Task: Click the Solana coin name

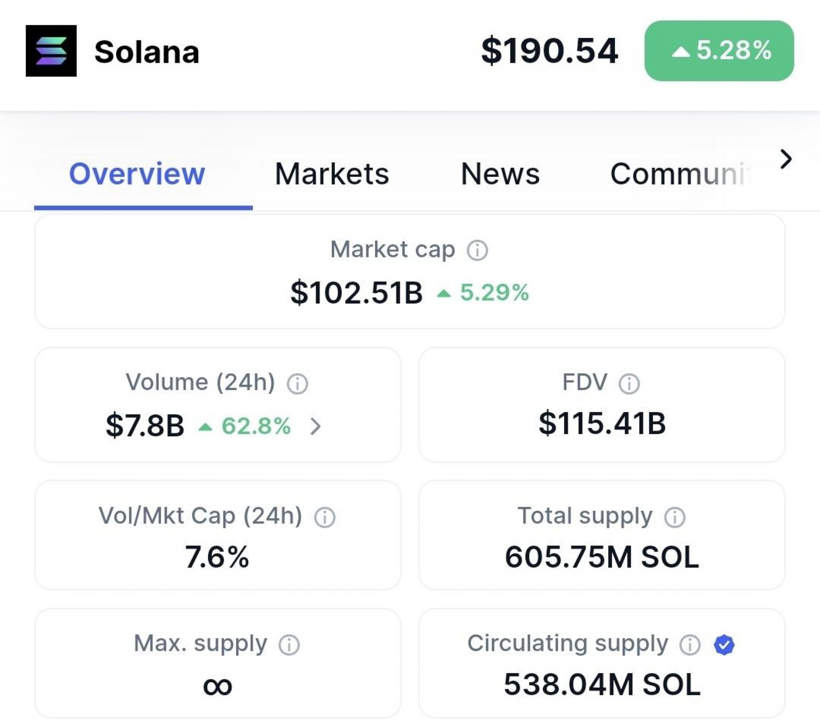Action: pyautogui.click(x=146, y=52)
